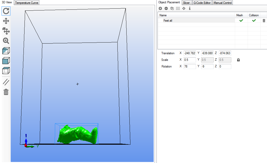Select the Move viewpoint tool

point(6,21)
